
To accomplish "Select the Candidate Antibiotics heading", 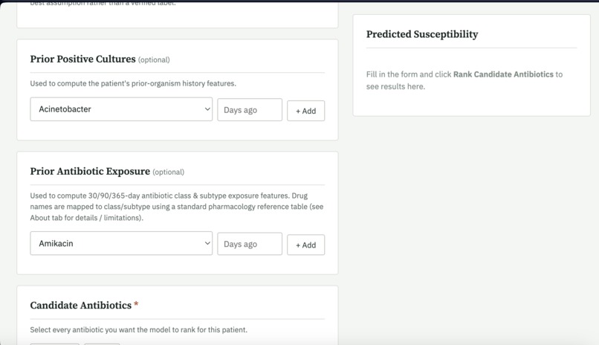I will tap(80, 306).
